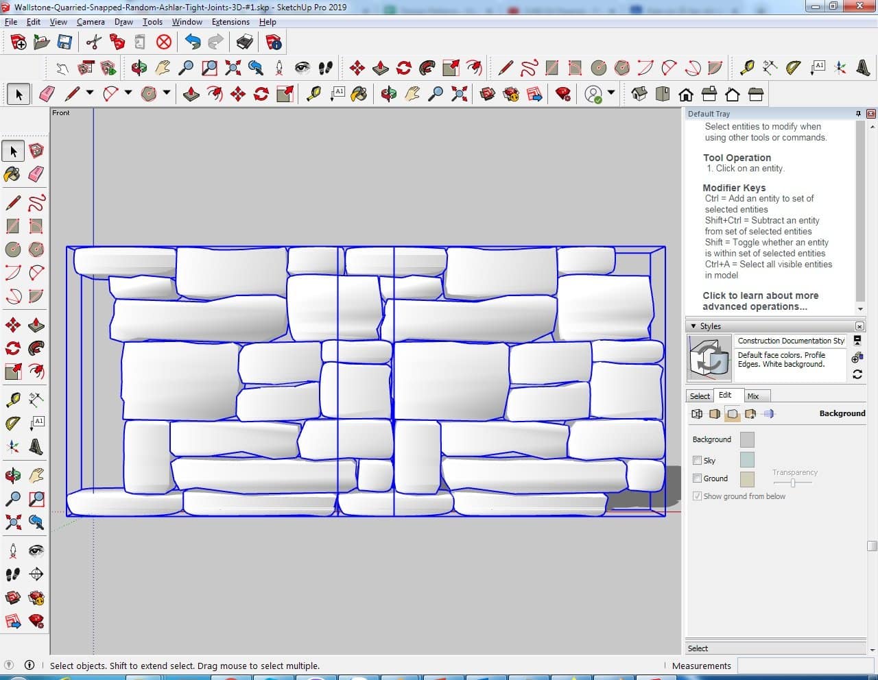Toggle Show ground from below checkbox

[698, 496]
